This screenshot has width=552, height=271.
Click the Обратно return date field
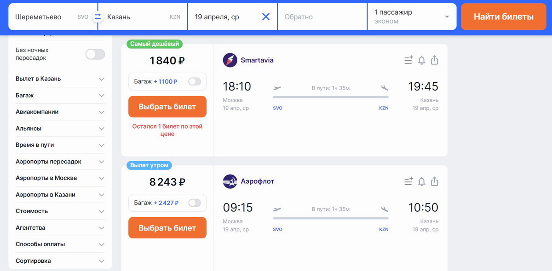tap(322, 17)
